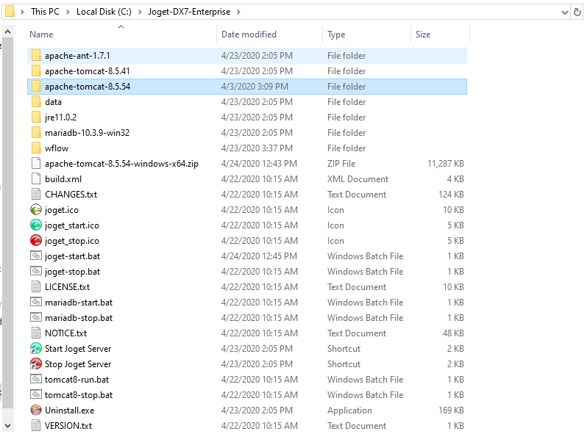Click the mariadb-10.3.9-win32 folder icon
The height and width of the screenshot is (434, 587).
click(x=36, y=133)
